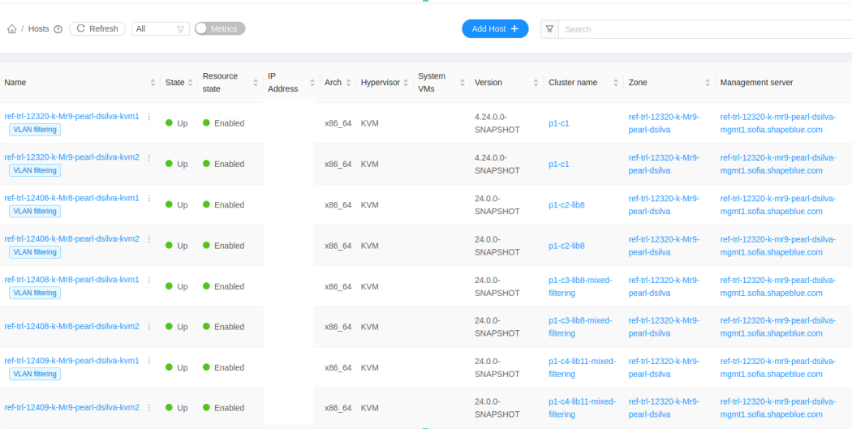Image resolution: width=852 pixels, height=429 pixels.
Task: Open host ref-trl-12320-k-Mr9-pearl-dsilva-kvm2
Action: pos(71,157)
